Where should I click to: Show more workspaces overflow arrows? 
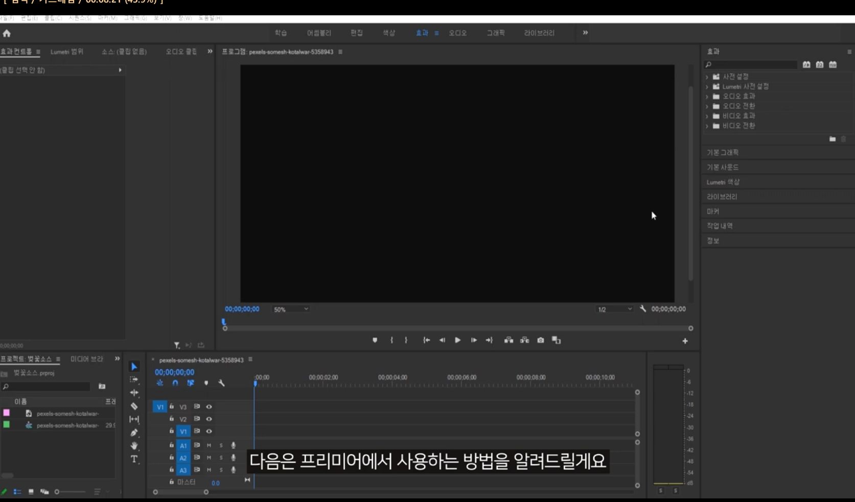[585, 33]
